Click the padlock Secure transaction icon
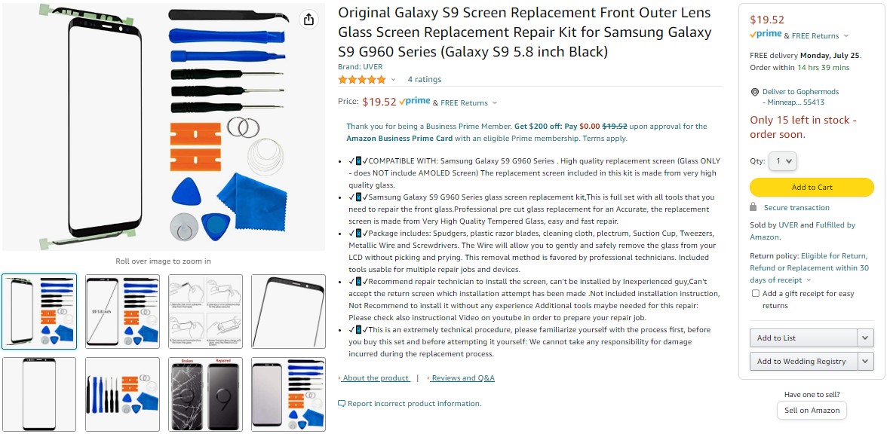Screen dimensions: 890x440 [x=753, y=207]
